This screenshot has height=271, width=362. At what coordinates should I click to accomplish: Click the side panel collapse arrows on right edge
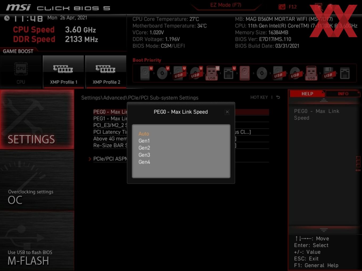(358, 170)
